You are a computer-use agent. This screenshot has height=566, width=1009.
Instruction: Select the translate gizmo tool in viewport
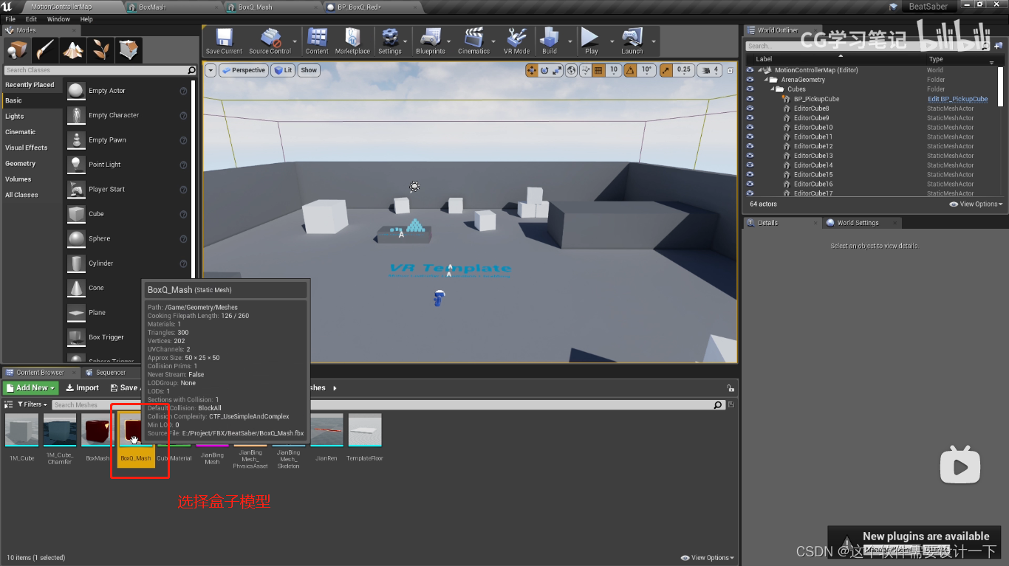[x=532, y=70]
